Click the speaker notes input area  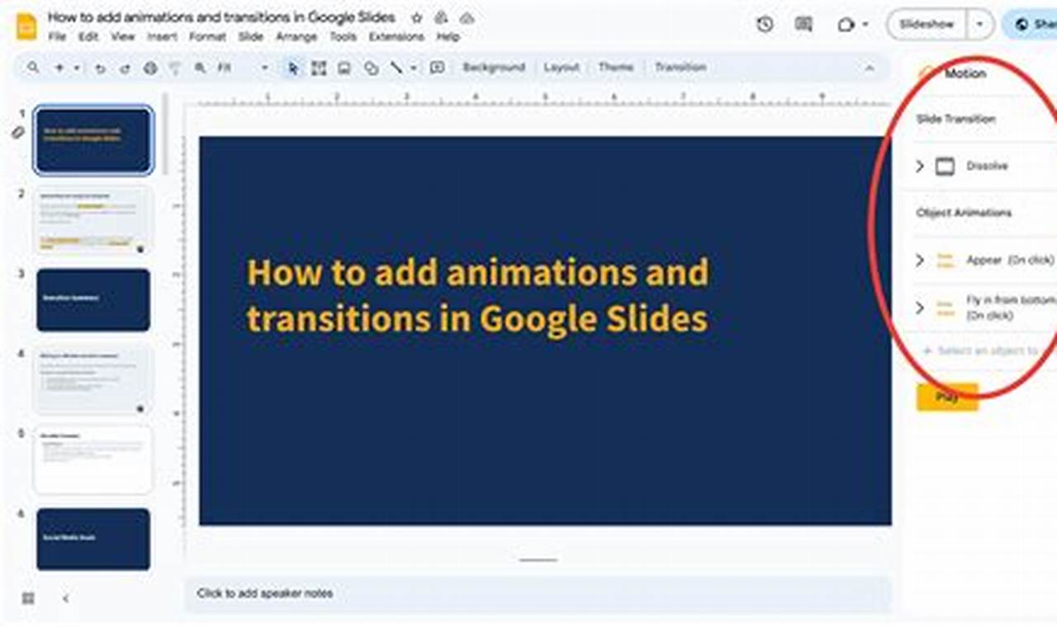point(330,594)
